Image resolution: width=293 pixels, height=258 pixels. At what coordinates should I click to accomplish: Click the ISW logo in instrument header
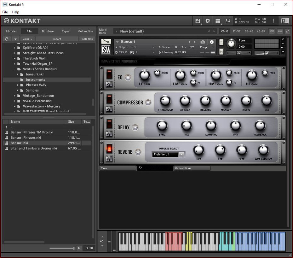point(106,50)
